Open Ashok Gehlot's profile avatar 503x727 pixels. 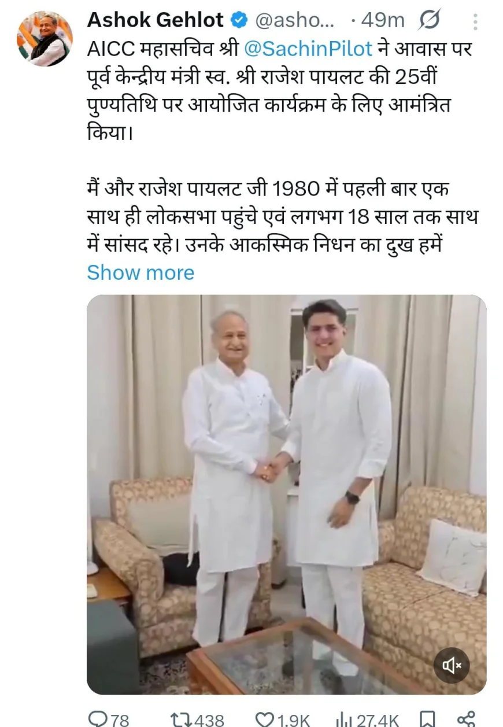click(x=45, y=39)
